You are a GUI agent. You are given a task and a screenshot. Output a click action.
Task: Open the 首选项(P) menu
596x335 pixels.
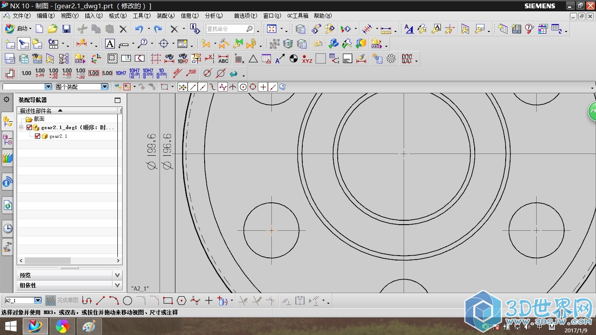(x=245, y=15)
